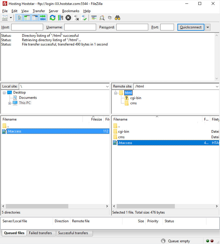220x244 pixels.
Task: Click the Quickconnect button
Action: pos(191,27)
